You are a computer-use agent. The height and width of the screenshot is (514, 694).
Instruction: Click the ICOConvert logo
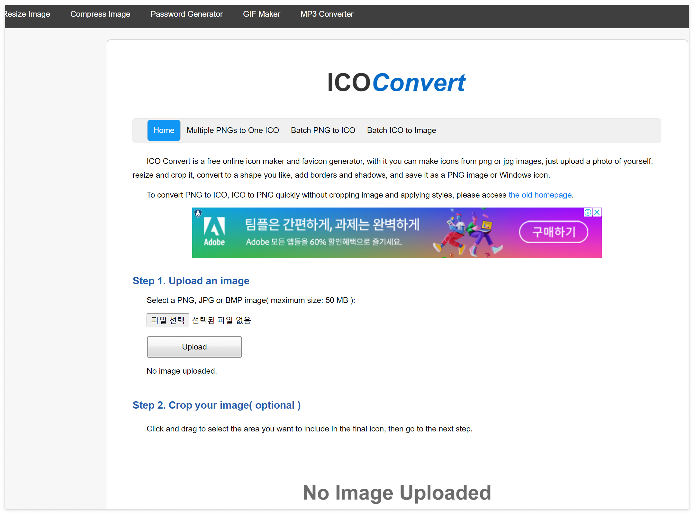[x=396, y=83]
